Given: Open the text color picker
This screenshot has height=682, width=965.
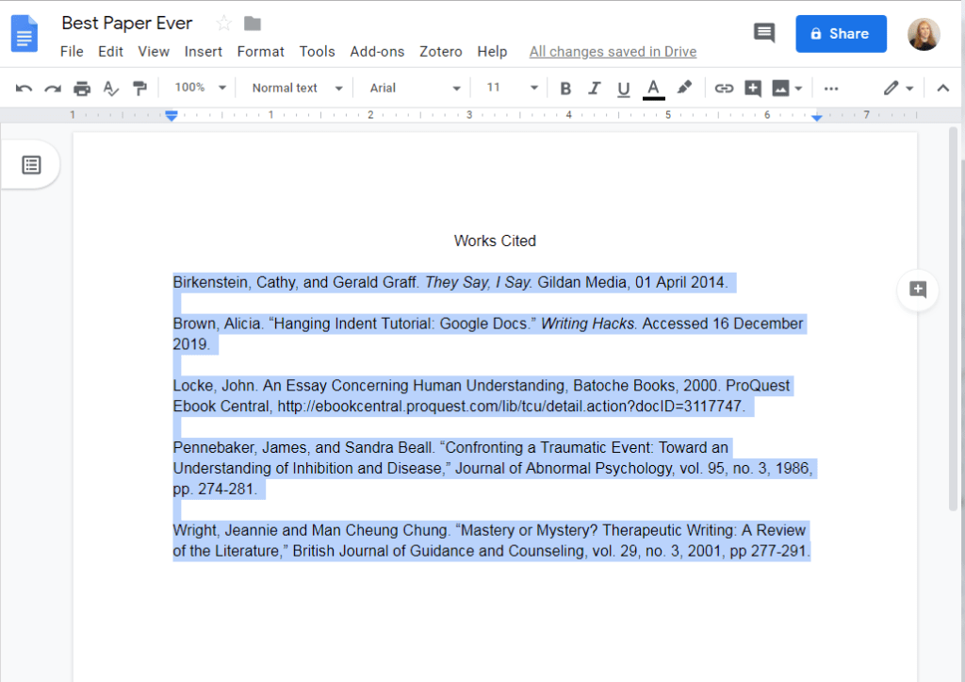Looking at the screenshot, I should coord(653,89).
